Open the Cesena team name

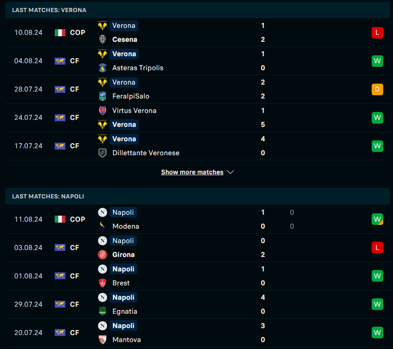pyautogui.click(x=124, y=40)
